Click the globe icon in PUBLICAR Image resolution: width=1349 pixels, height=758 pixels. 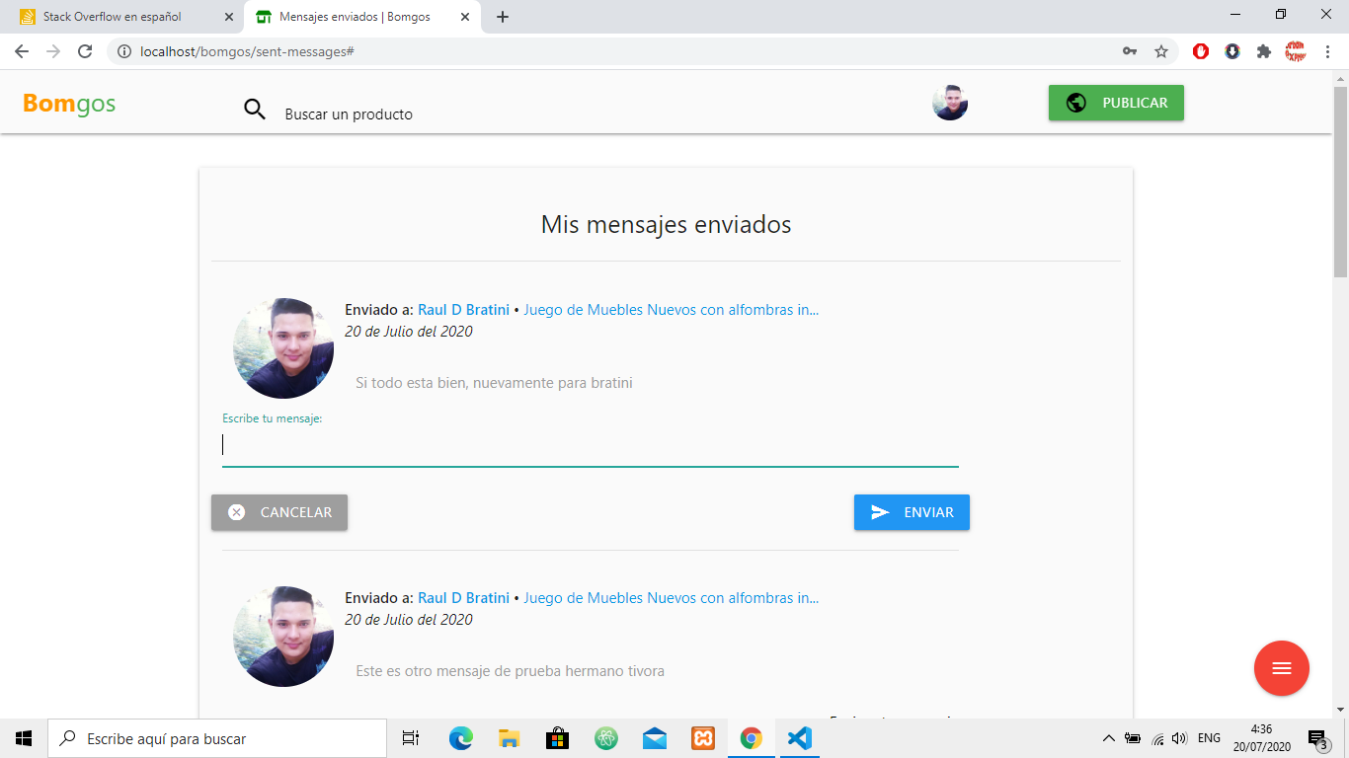(x=1076, y=103)
